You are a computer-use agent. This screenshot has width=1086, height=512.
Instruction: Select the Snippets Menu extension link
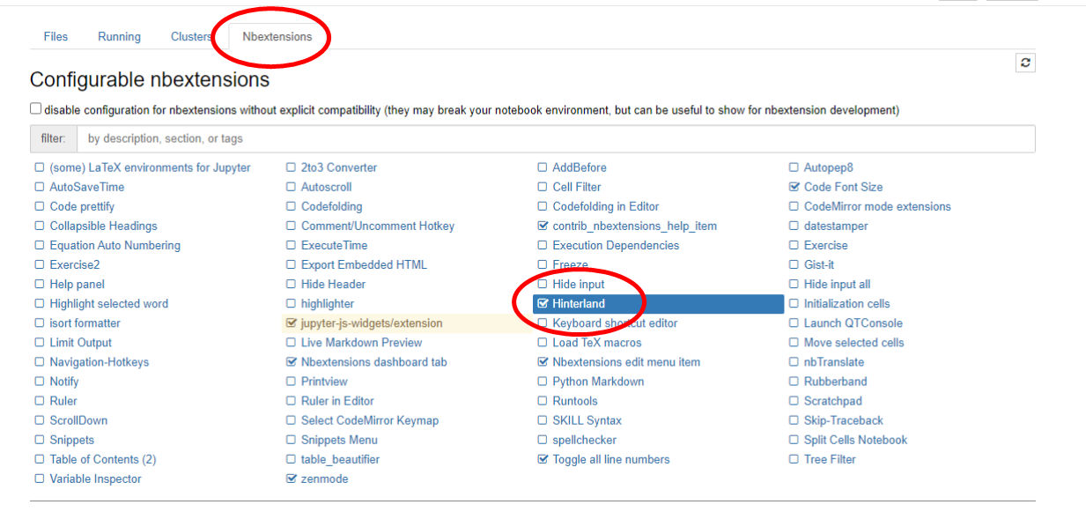(339, 441)
